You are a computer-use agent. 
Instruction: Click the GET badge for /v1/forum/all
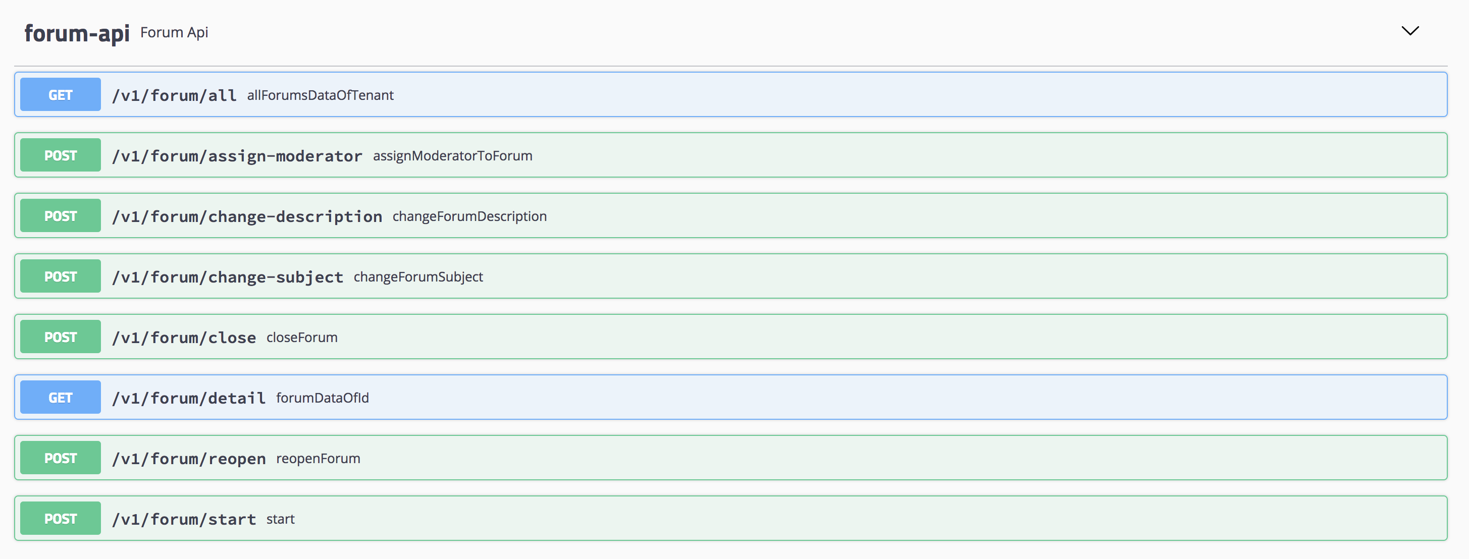[x=61, y=94]
